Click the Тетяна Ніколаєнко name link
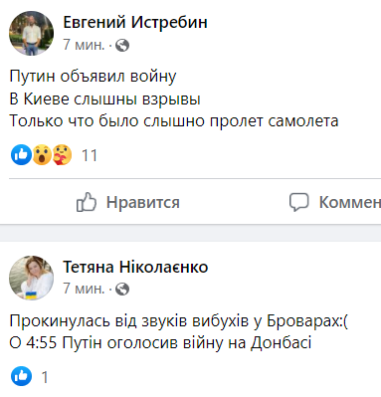Viewport: 381px width, 397px height. click(135, 267)
